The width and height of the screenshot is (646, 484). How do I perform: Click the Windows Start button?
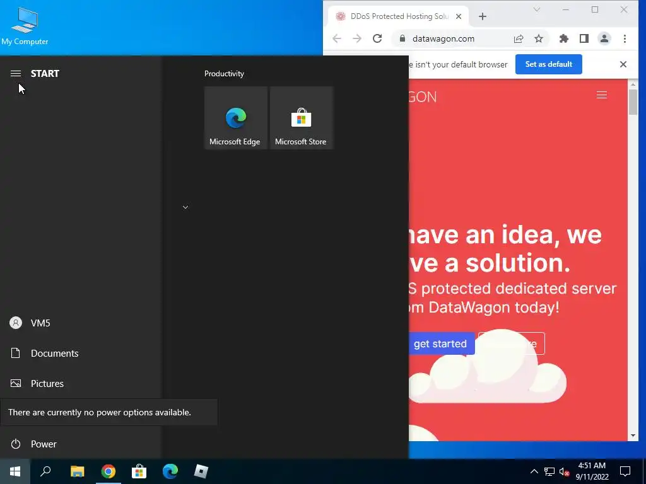15,471
